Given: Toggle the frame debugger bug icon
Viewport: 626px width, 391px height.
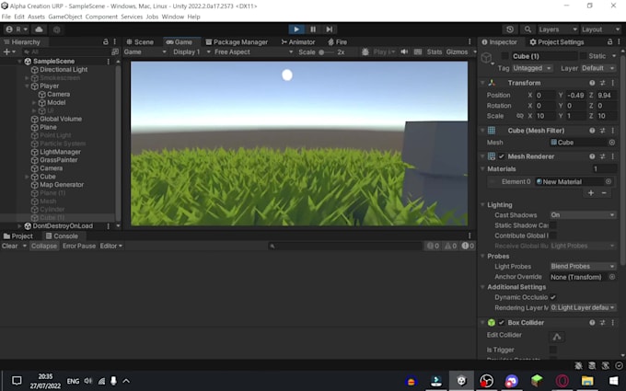Looking at the screenshot, I should [x=365, y=52].
